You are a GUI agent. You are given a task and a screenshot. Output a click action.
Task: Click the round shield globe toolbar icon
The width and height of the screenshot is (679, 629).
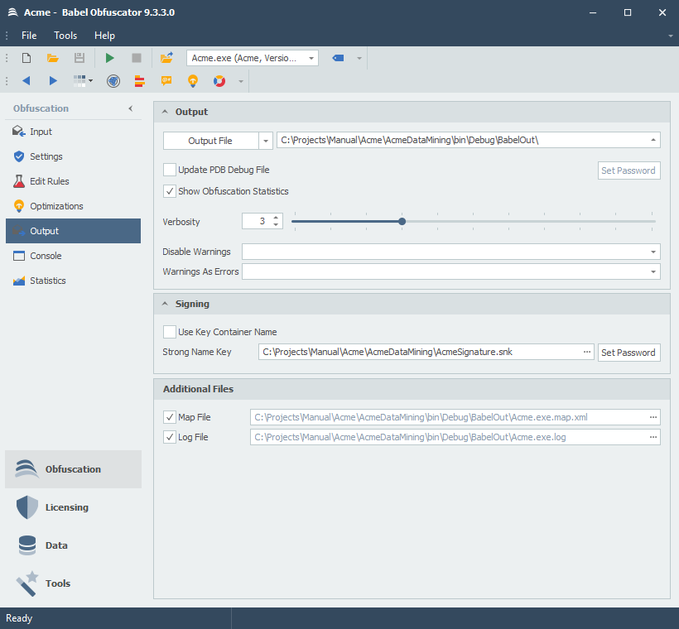113,81
